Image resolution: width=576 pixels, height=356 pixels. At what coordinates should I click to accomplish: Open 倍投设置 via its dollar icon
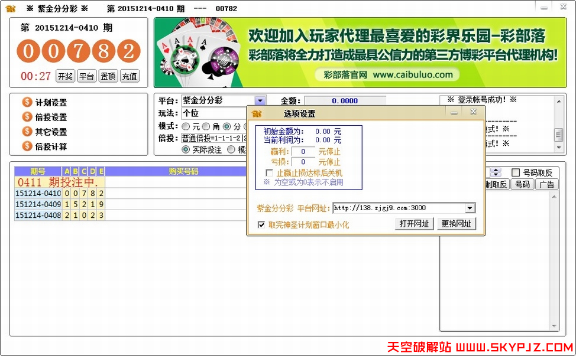(27, 116)
